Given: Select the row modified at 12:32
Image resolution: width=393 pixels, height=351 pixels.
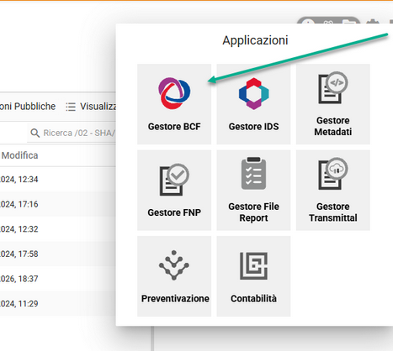Looking at the screenshot, I should pos(58,229).
